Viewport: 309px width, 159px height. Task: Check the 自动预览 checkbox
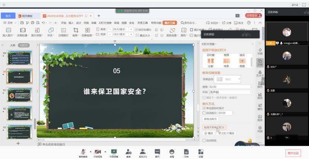[204, 140]
